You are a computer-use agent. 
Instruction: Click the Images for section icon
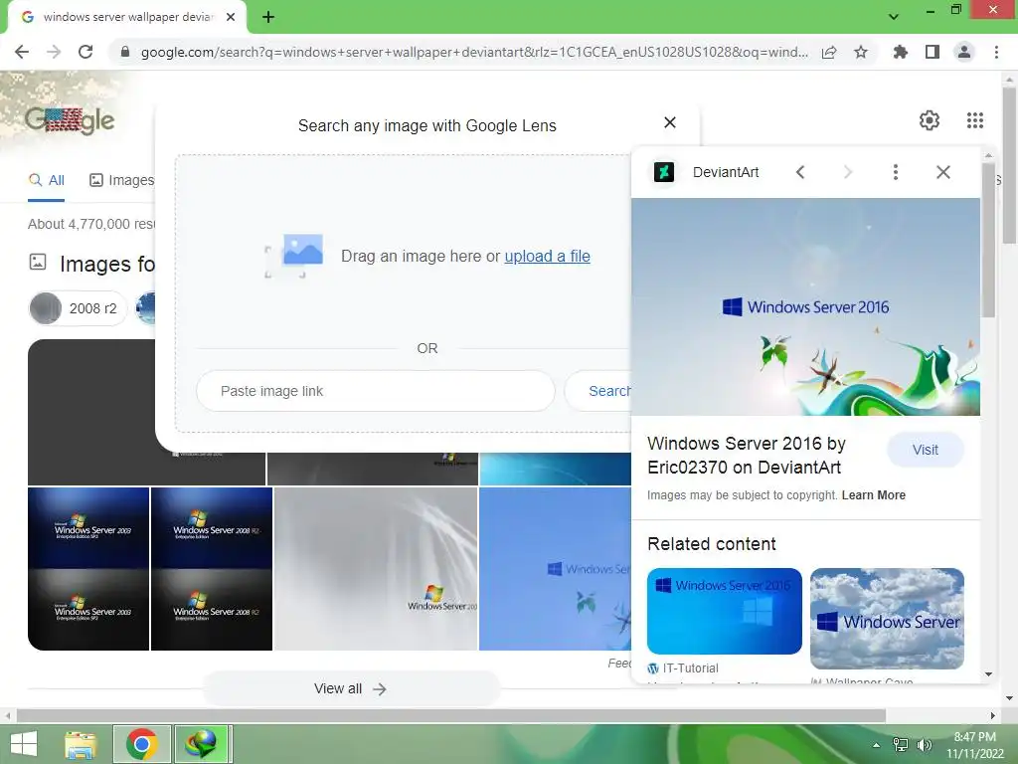pos(38,262)
